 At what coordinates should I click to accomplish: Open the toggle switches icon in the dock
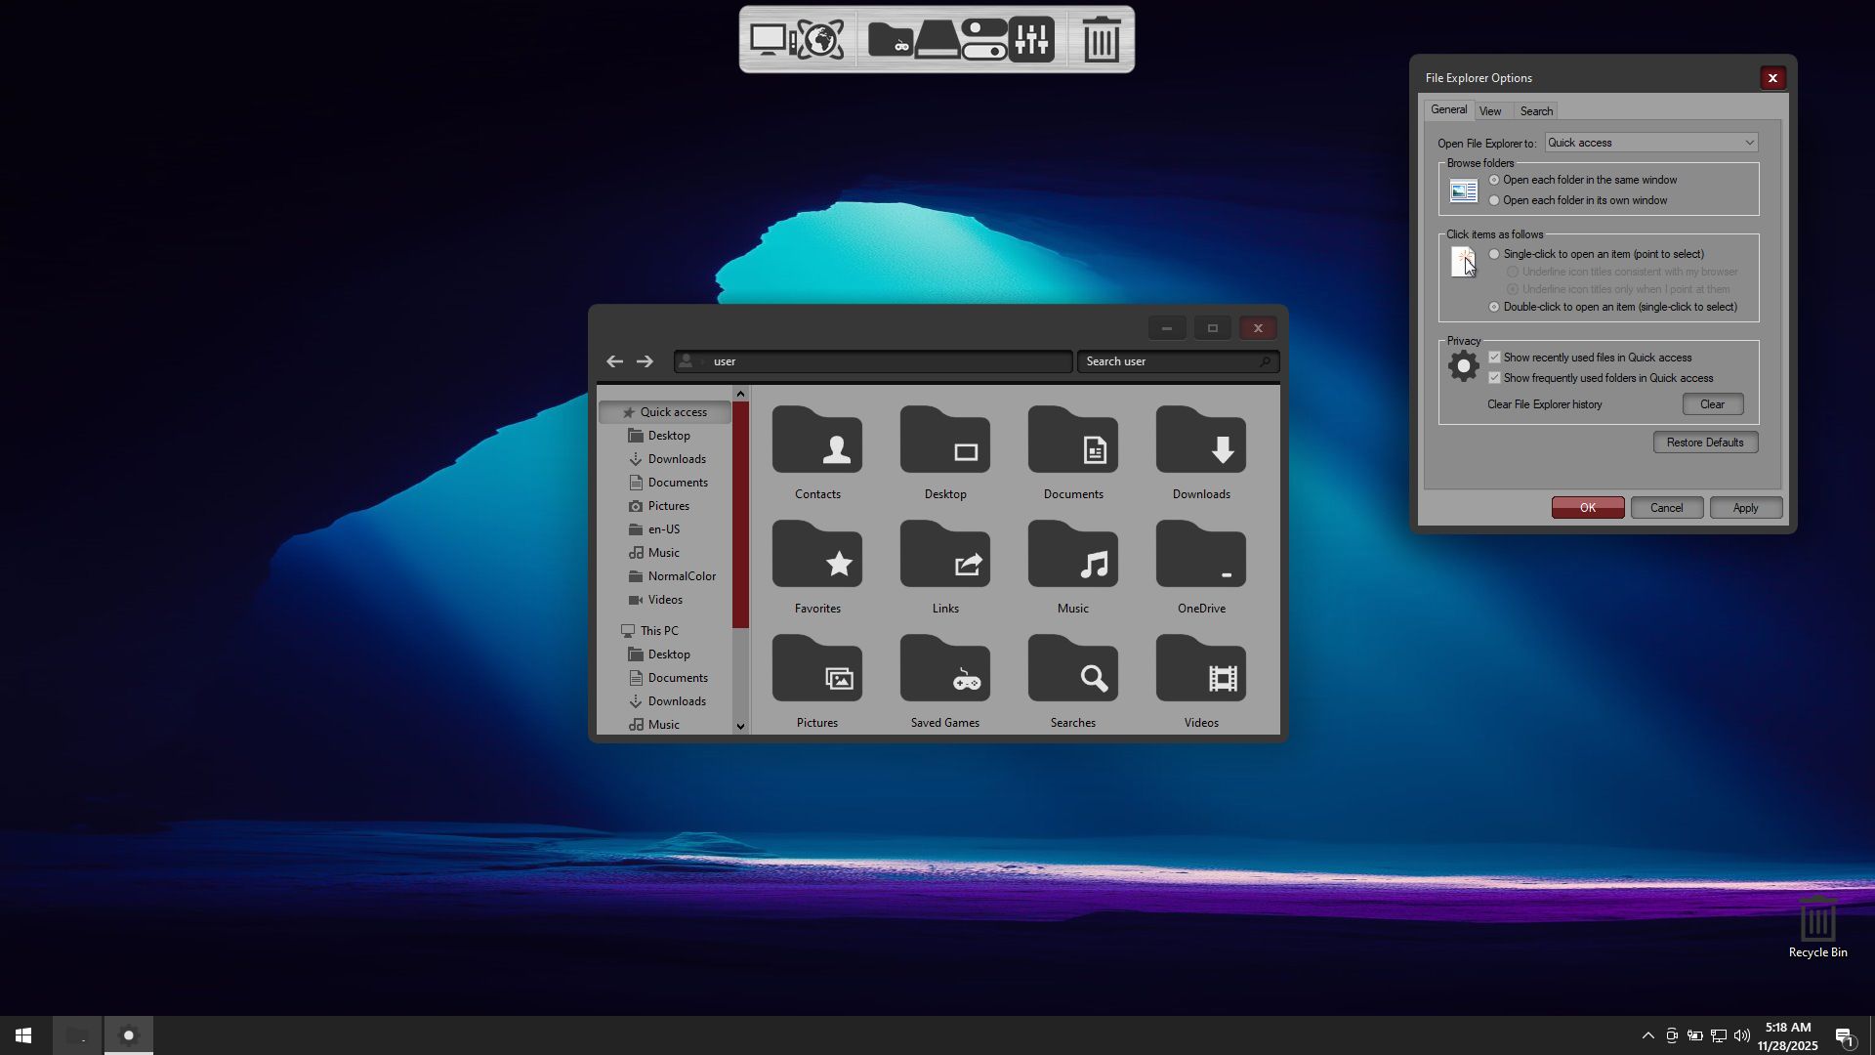click(x=983, y=40)
